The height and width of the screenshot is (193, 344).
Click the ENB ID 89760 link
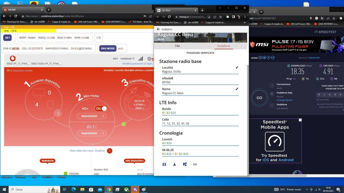click(16, 48)
